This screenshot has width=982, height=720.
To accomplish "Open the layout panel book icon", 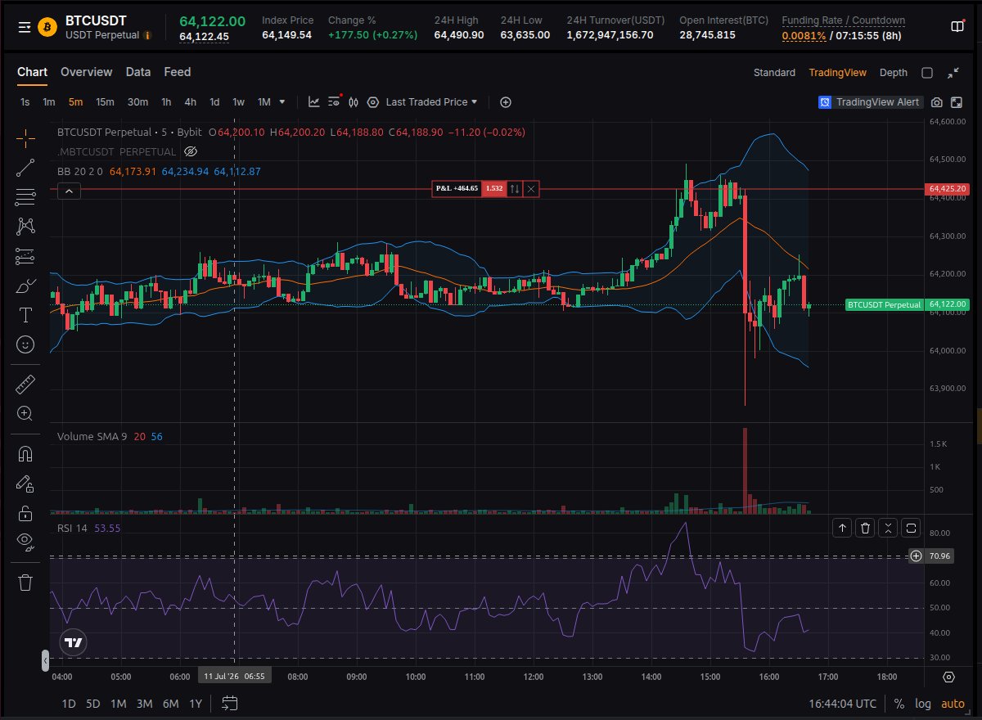I will 957,26.
